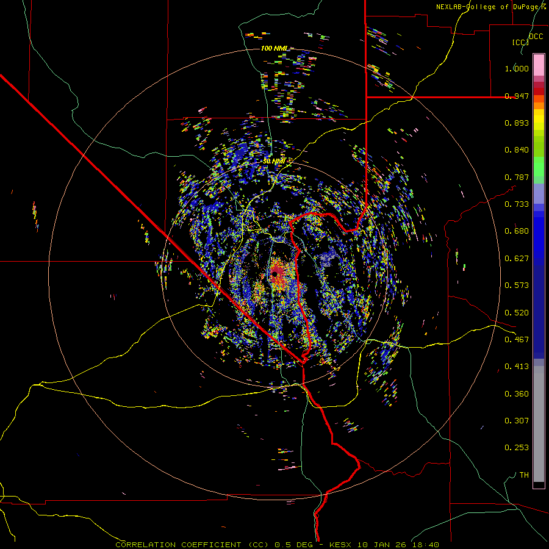The height and width of the screenshot is (549, 549).
Task: Click the 0.840 scale value
Action: (517, 150)
